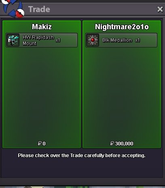Click the Nightmare2o1o player name
This screenshot has height=188, width=165.
[122, 27]
